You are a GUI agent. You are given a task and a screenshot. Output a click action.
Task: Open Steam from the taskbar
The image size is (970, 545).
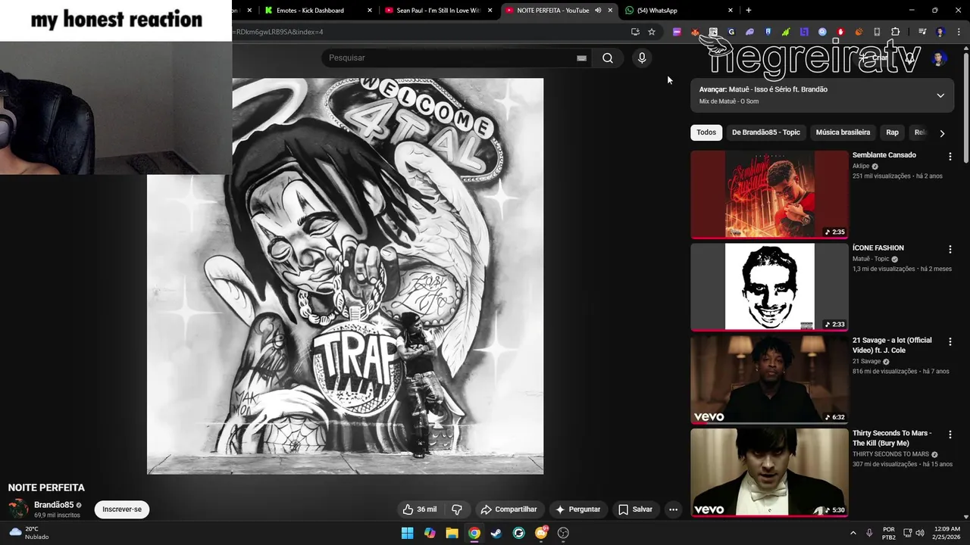coord(496,533)
